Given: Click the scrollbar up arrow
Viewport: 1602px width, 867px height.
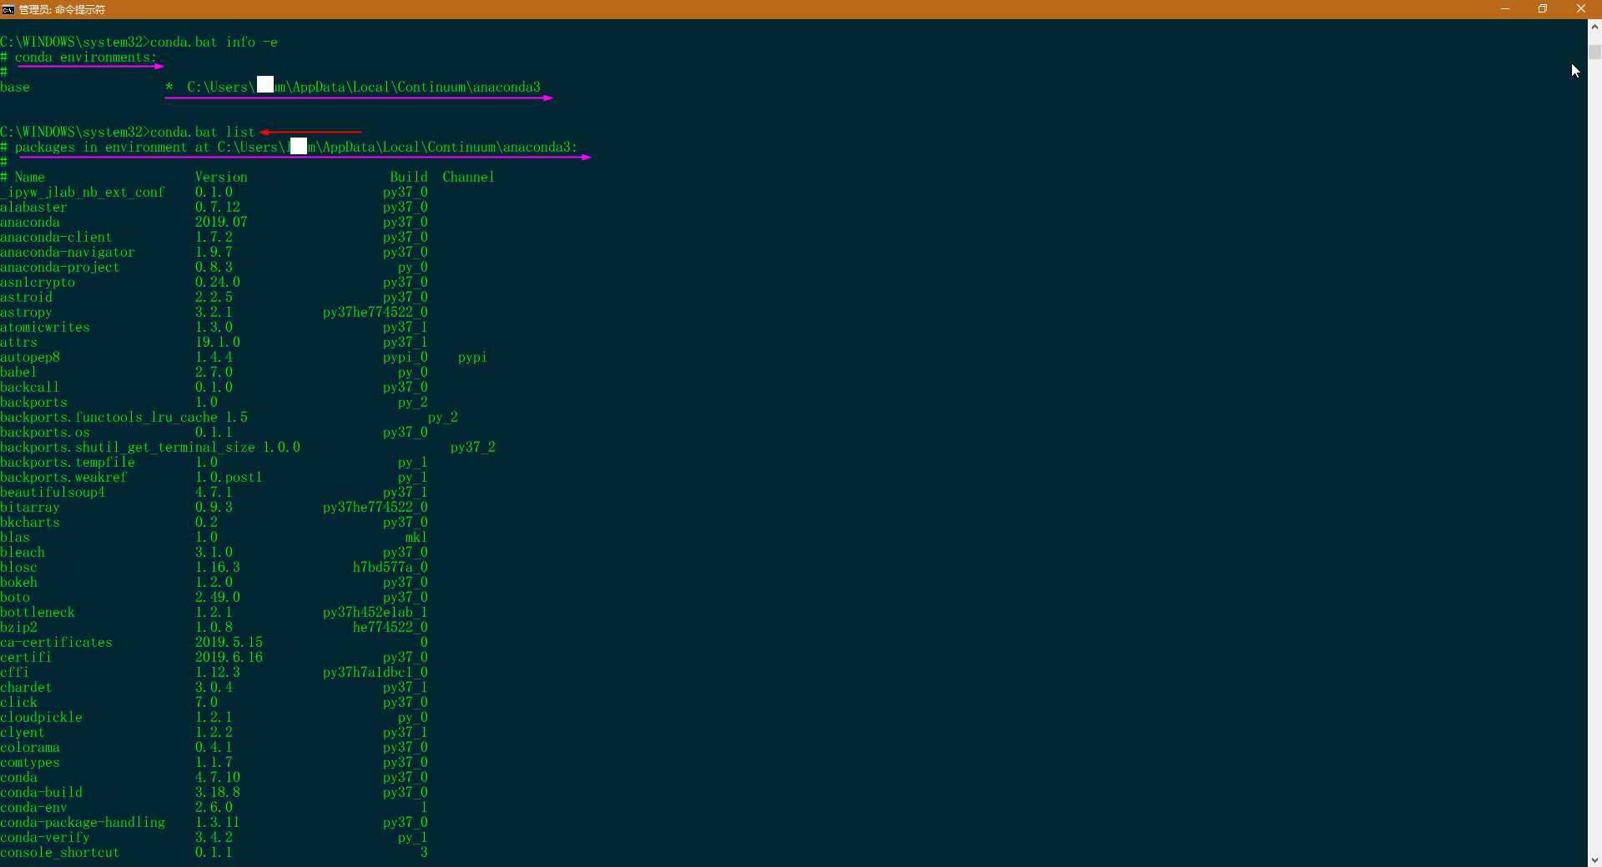Looking at the screenshot, I should pos(1594,27).
